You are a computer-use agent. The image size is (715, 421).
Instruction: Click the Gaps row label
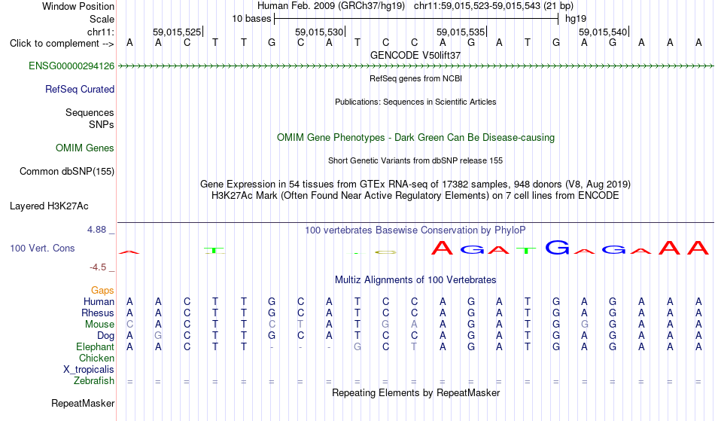coord(102,291)
